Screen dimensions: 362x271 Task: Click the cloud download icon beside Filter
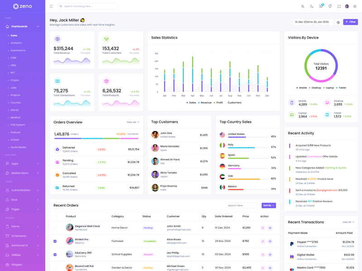(x=338, y=22)
